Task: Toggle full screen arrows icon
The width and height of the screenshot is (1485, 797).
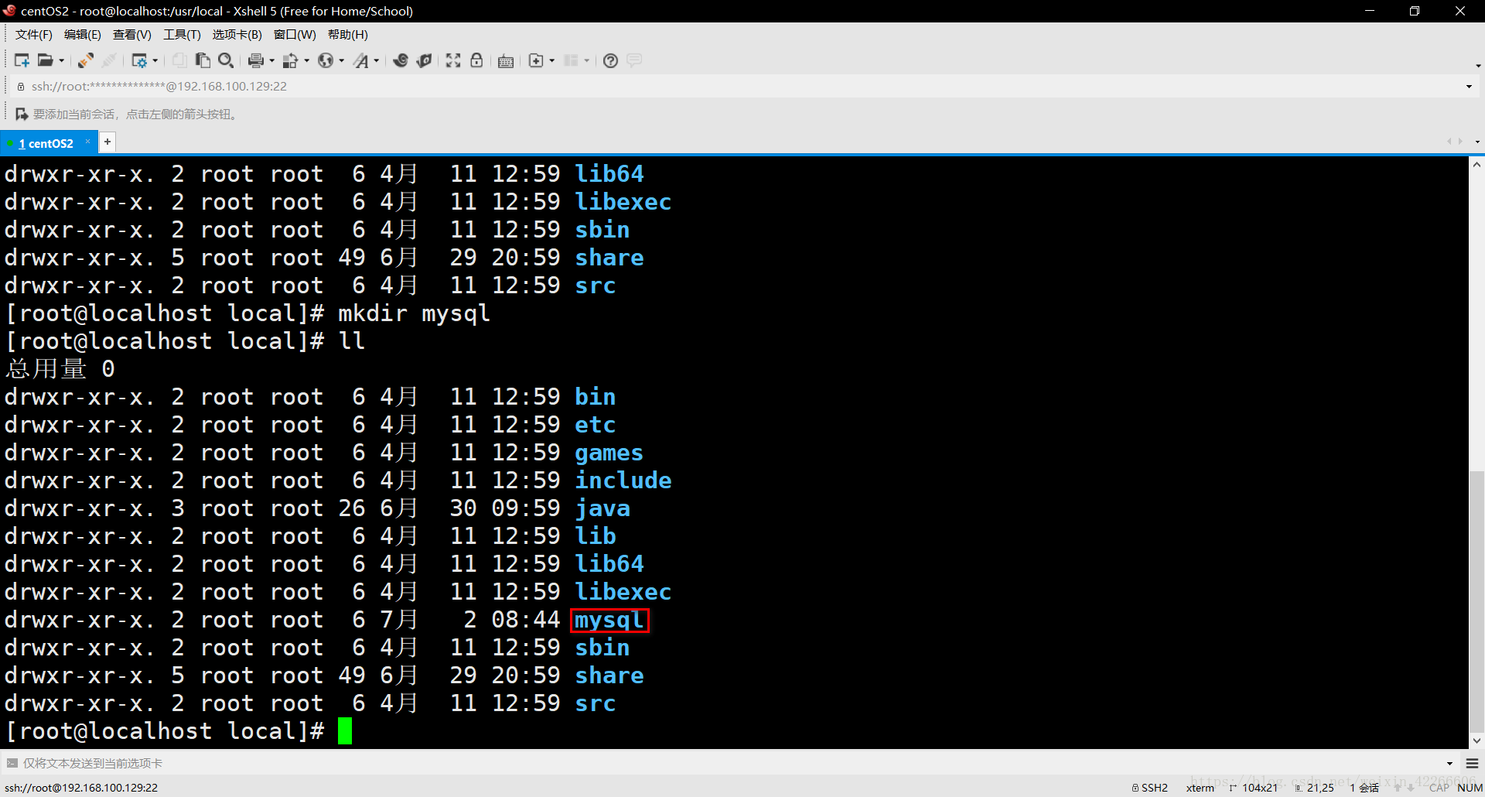Action: [x=453, y=60]
